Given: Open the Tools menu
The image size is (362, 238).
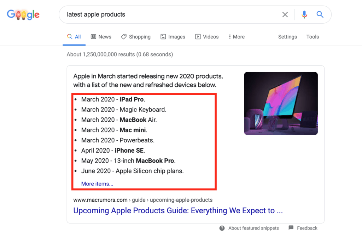Looking at the screenshot, I should (313, 37).
